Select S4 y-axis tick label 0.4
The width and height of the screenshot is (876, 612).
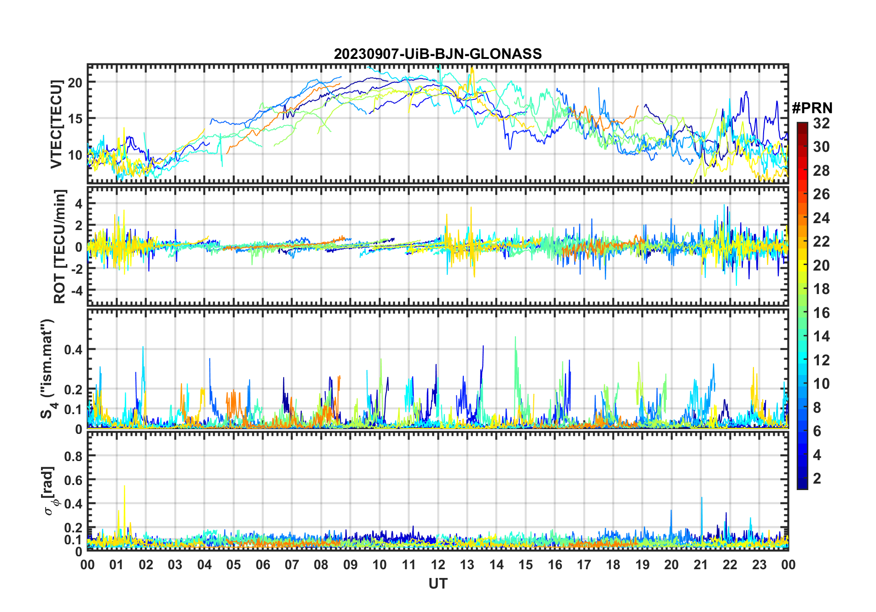73,349
